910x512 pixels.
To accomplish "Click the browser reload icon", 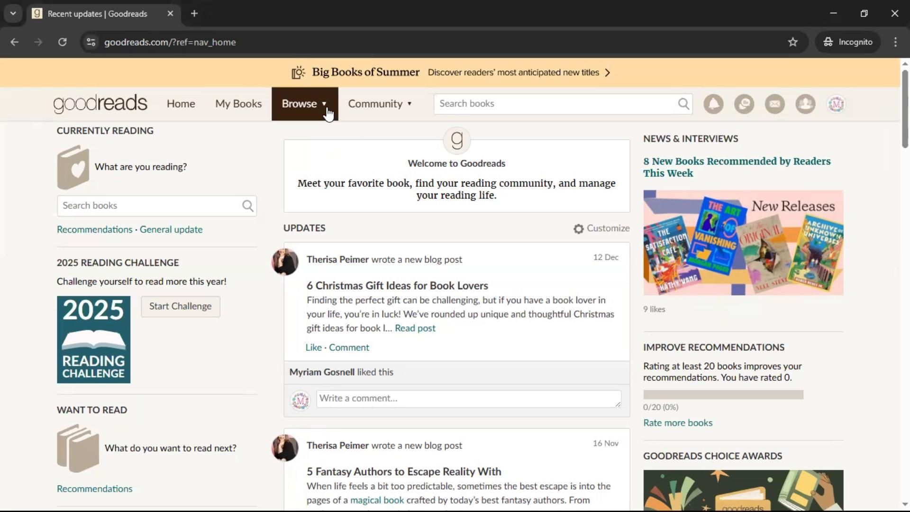I will pyautogui.click(x=62, y=42).
